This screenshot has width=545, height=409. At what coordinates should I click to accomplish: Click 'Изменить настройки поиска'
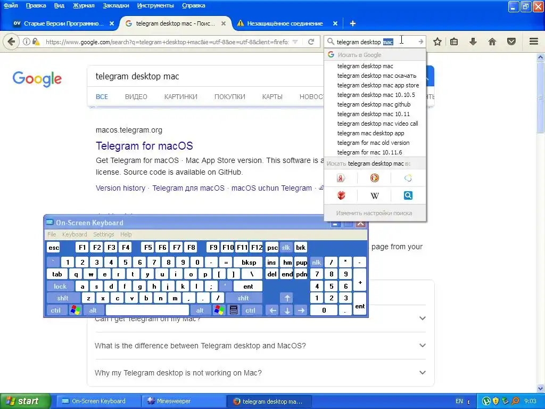375,213
